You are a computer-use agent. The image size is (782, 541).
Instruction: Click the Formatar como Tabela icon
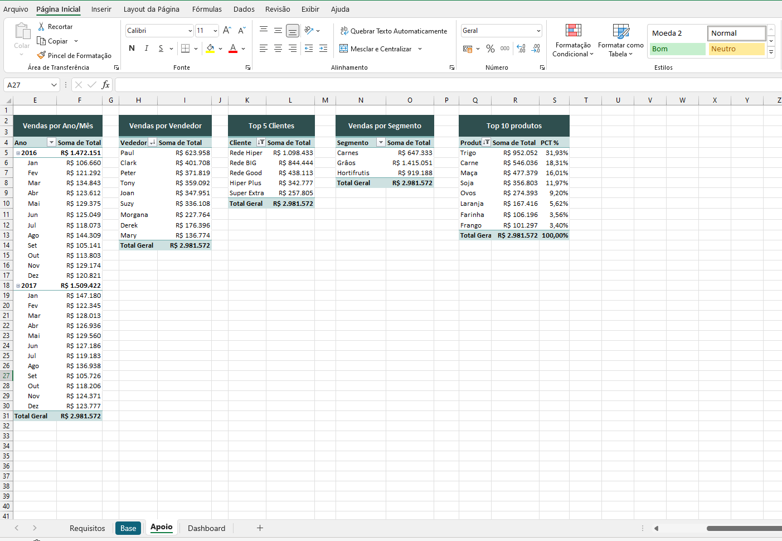pos(620,32)
